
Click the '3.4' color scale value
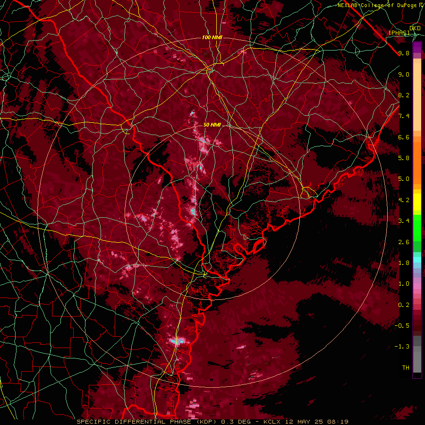pyautogui.click(x=404, y=221)
